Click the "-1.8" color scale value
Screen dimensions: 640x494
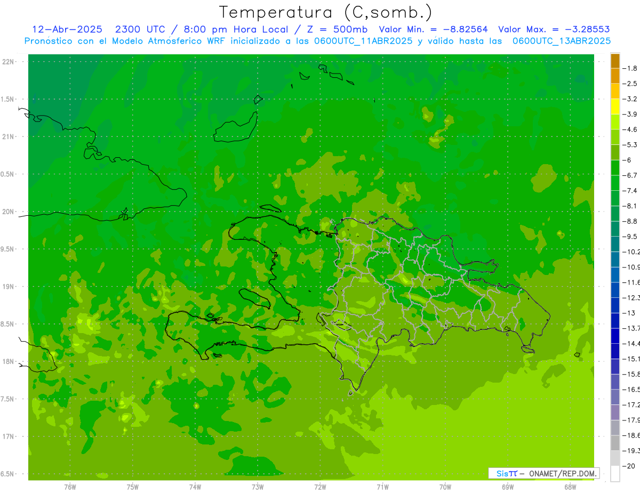click(x=630, y=68)
